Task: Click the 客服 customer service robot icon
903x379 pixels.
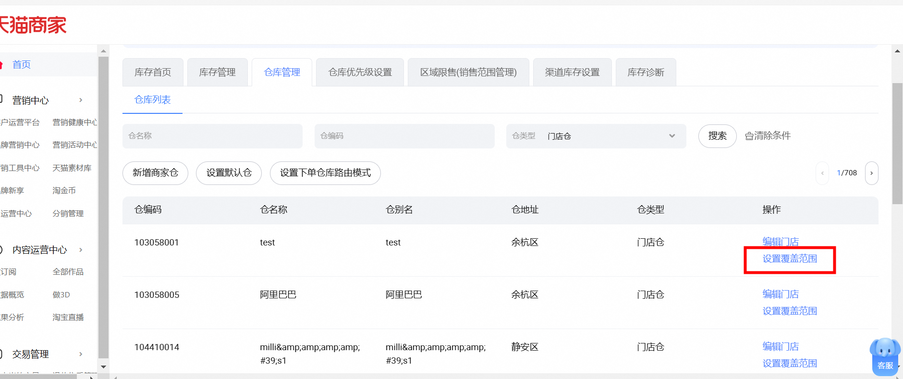Action: click(885, 355)
